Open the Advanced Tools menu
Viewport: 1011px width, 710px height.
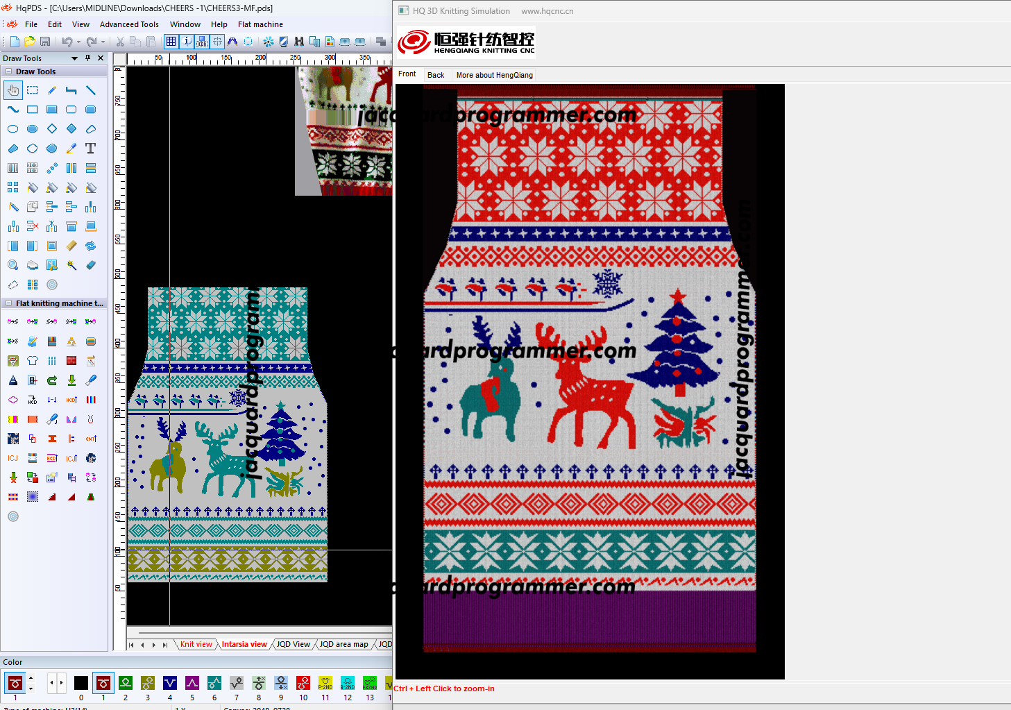click(129, 24)
